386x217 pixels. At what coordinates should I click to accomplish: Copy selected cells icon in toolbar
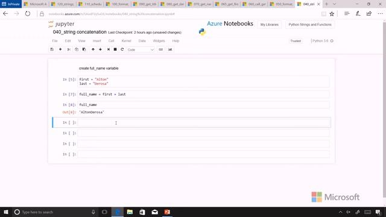77,49
